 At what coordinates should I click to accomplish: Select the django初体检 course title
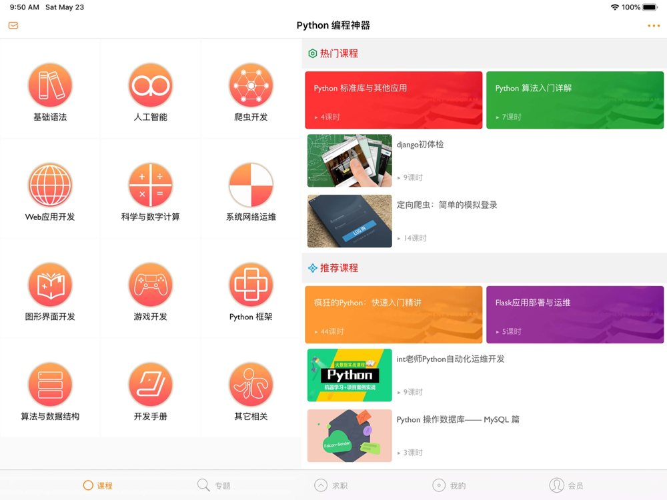[420, 145]
